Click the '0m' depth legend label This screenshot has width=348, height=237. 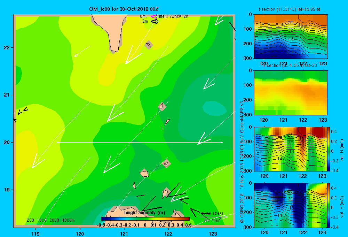pyautogui.click(x=143, y=16)
